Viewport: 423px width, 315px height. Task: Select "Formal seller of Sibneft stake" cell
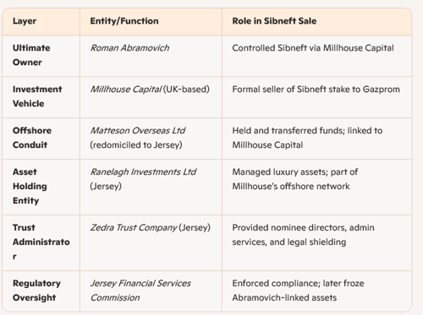(316, 90)
